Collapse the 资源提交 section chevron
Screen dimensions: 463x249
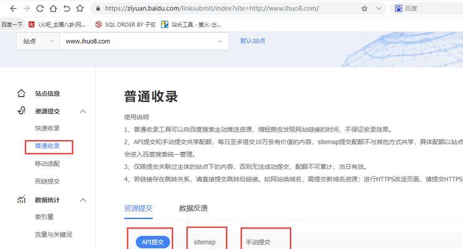point(83,111)
